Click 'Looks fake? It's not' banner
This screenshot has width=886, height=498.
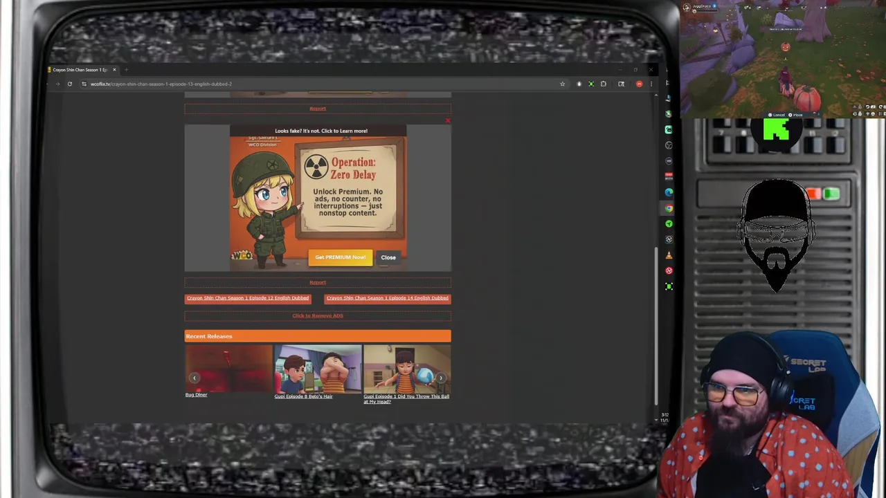(x=321, y=131)
